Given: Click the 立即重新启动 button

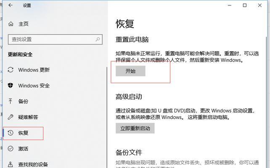Looking at the screenshot, I should tap(135, 128).
